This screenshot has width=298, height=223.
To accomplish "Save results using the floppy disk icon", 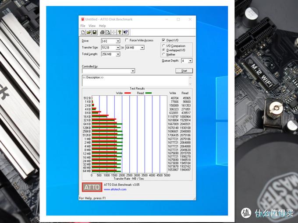I will (x=95, y=32).
